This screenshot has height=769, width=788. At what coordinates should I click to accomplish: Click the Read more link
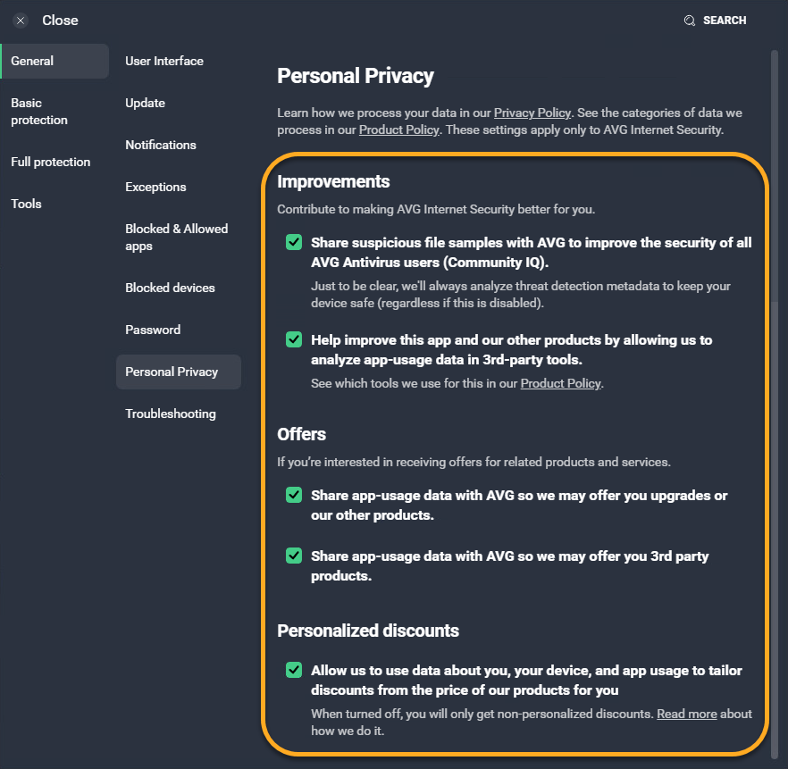(x=687, y=714)
